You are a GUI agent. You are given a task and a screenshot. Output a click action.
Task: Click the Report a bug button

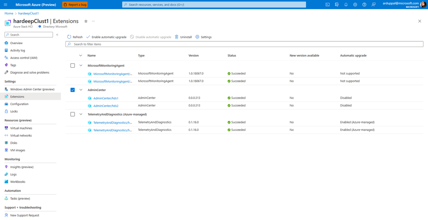tap(75, 5)
